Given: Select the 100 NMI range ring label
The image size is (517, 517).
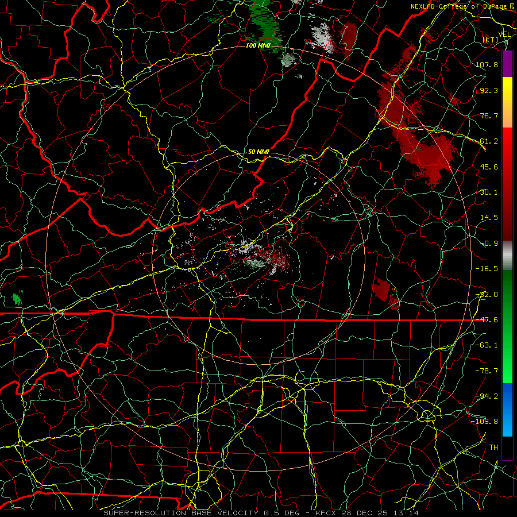Looking at the screenshot, I should point(258,45).
